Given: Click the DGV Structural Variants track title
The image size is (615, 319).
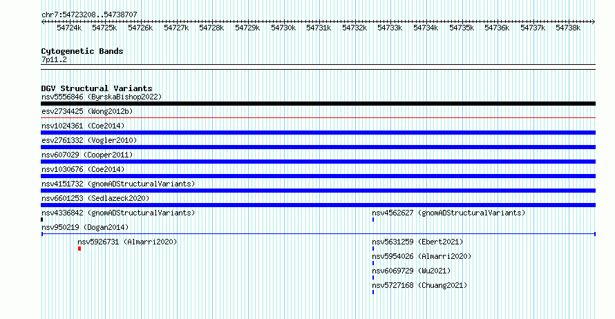Looking at the screenshot, I should click(97, 88).
